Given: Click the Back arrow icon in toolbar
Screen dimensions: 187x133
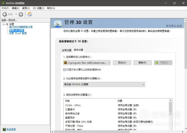Looking at the screenshot, I should 5,14.
